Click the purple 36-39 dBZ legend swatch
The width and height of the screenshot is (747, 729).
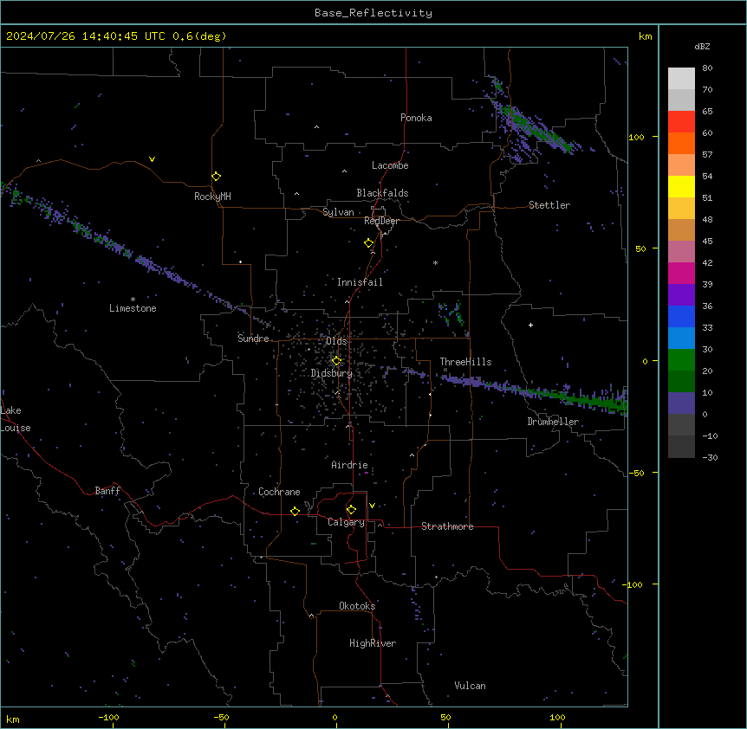(681, 295)
